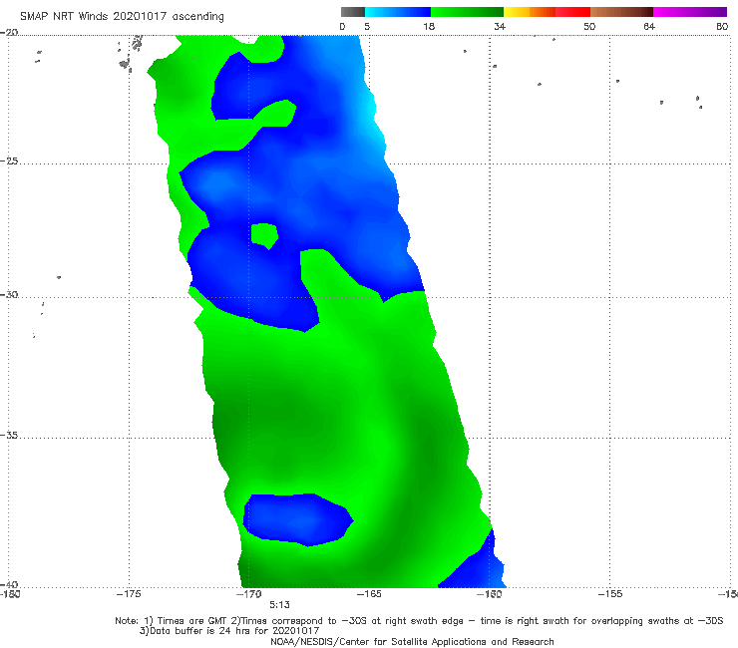Click the swath time label '5:13'

(279, 605)
